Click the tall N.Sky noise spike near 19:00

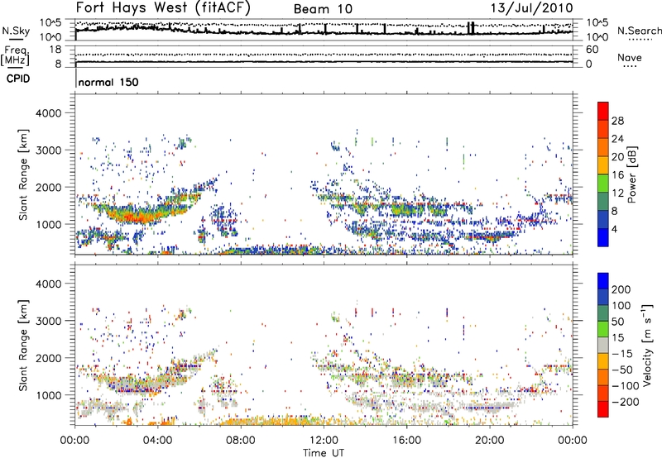[x=471, y=30]
